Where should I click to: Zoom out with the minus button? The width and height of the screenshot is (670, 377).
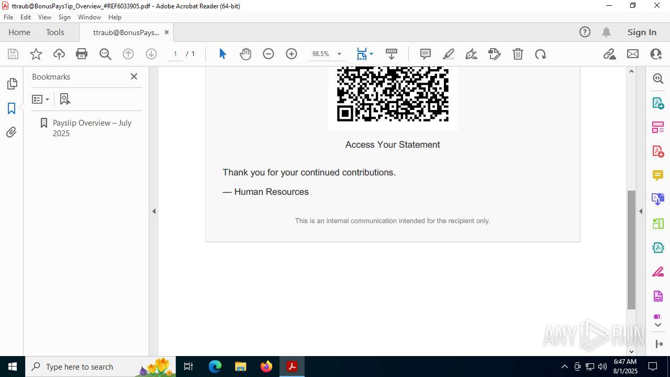pyautogui.click(x=269, y=54)
